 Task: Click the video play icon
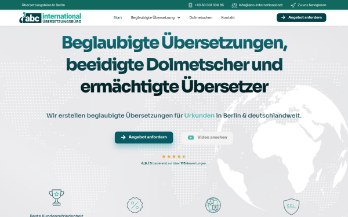click(191, 138)
